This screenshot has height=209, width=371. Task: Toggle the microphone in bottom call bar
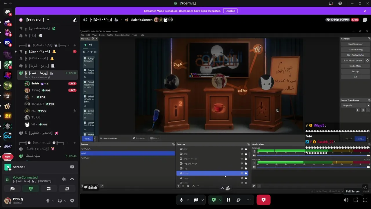(181, 200)
